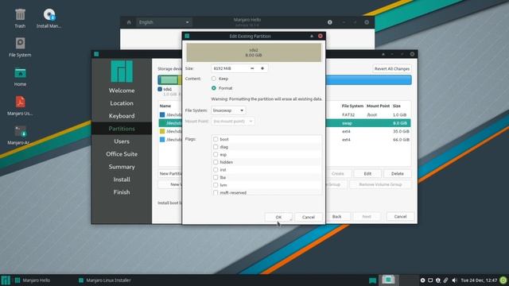Go to the Install installer step

point(122,180)
